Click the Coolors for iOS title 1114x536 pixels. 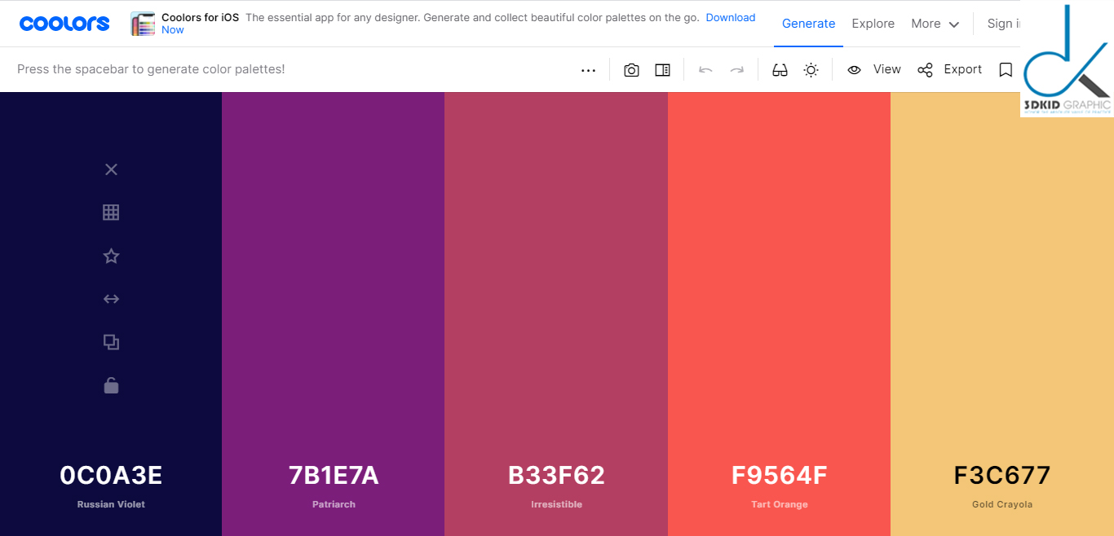pyautogui.click(x=200, y=18)
